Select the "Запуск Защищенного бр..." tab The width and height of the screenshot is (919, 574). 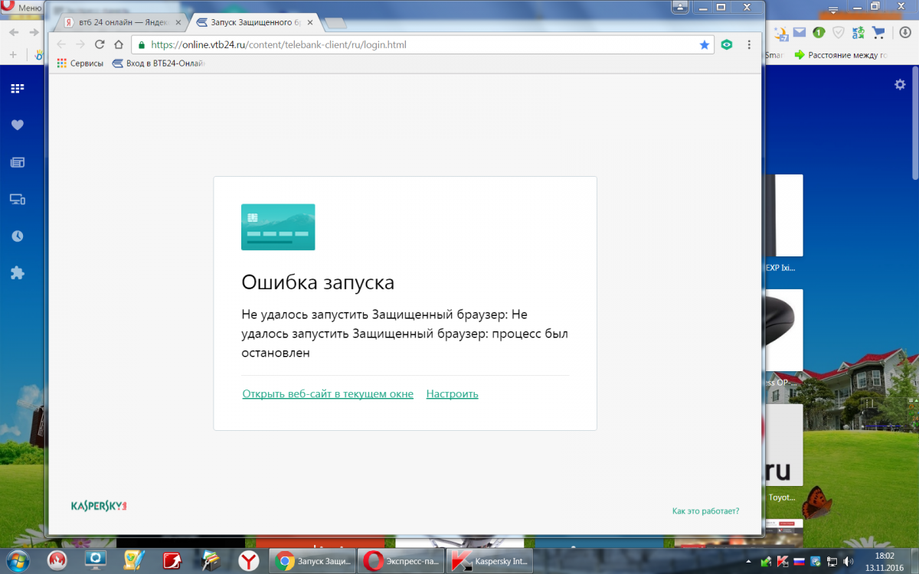pyautogui.click(x=253, y=23)
